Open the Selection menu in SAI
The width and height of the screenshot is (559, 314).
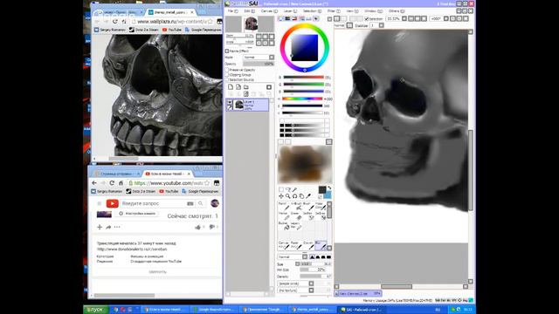point(312,11)
